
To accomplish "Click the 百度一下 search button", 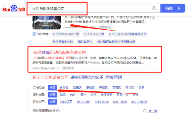I will click(173, 8).
